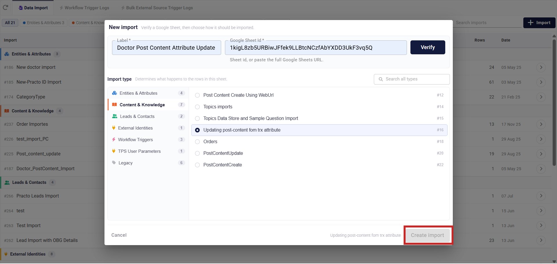Switch to Workflow Trigger Logs tab
Image resolution: width=557 pixels, height=264 pixels.
point(84,8)
